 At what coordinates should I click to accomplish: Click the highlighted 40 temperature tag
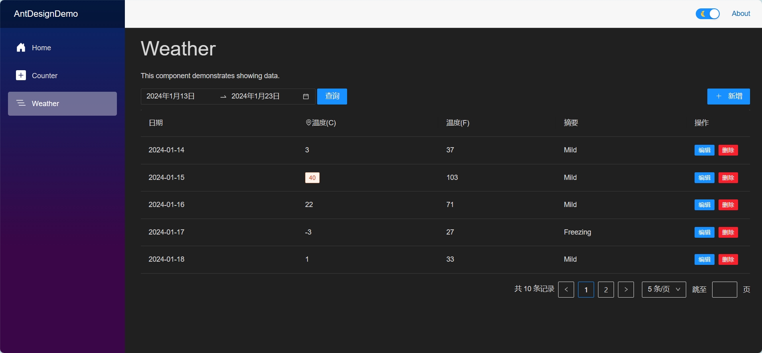(312, 178)
